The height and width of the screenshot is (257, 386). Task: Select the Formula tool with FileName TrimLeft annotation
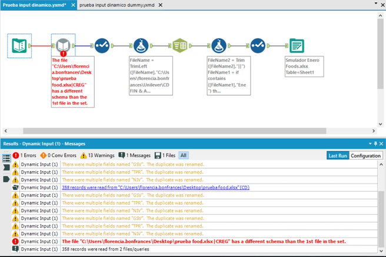tap(141, 46)
